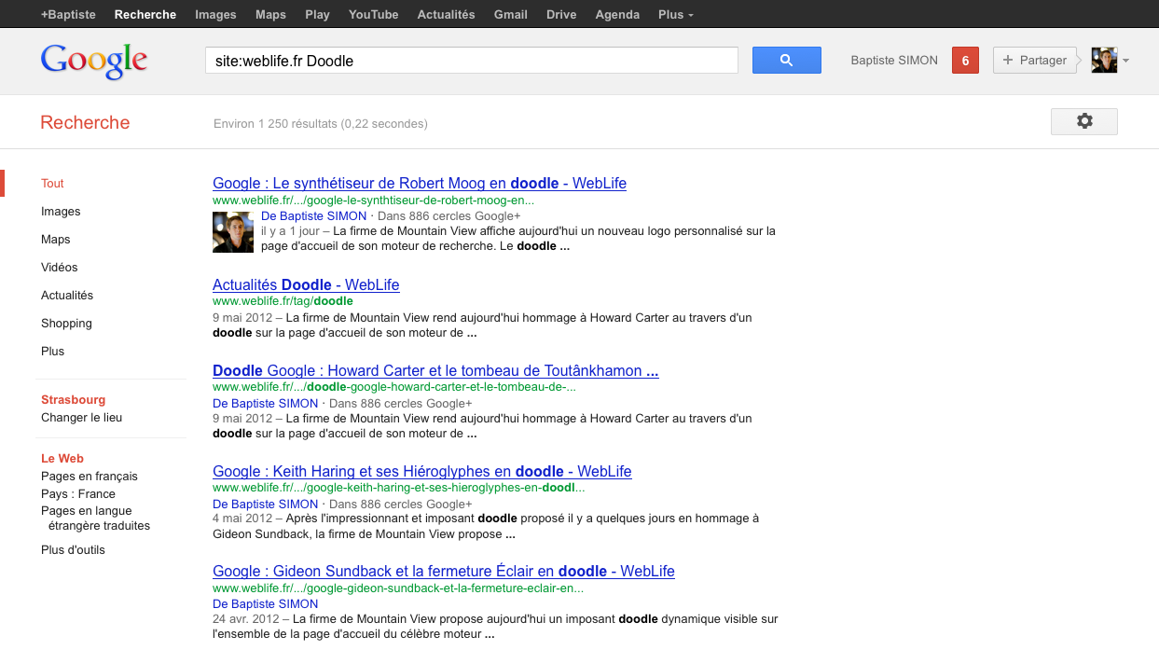Image resolution: width=1159 pixels, height=650 pixels.
Task: Open the +Baptiste profile link
Action: click(x=70, y=14)
